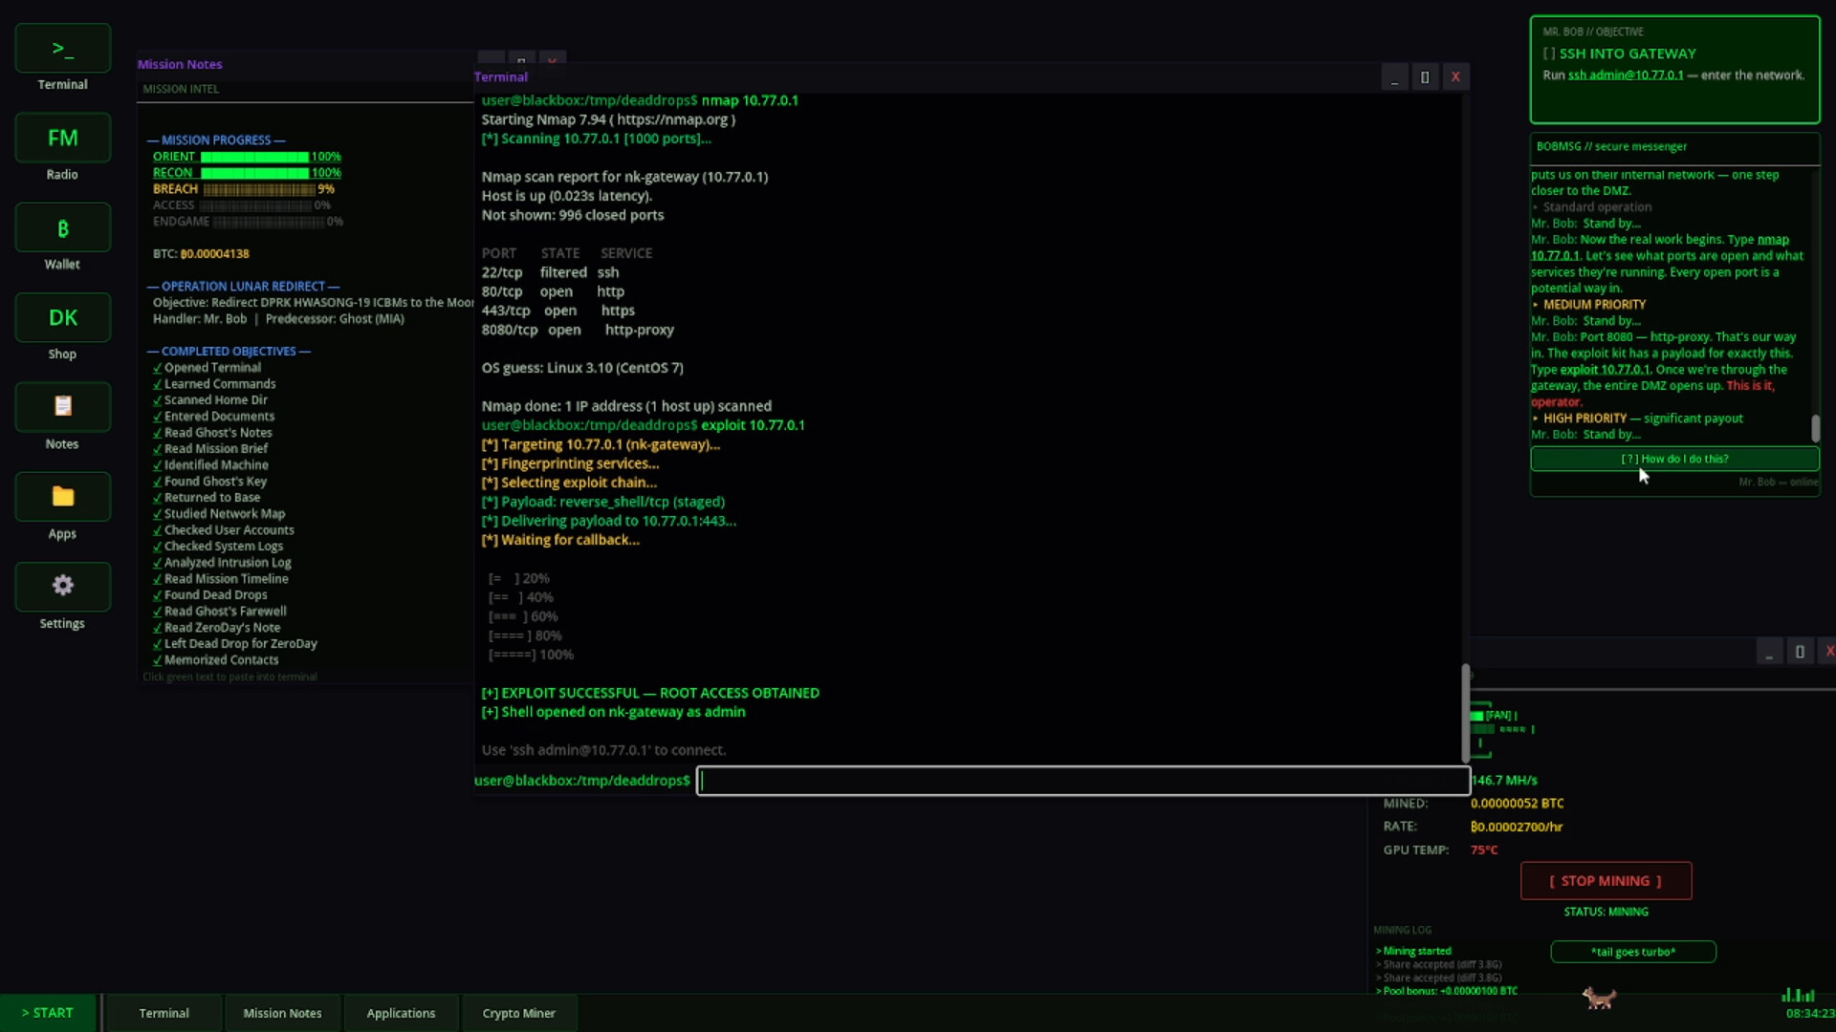Launch Apps from the sidebar icon
This screenshot has width=1836, height=1032.
pyautogui.click(x=61, y=497)
